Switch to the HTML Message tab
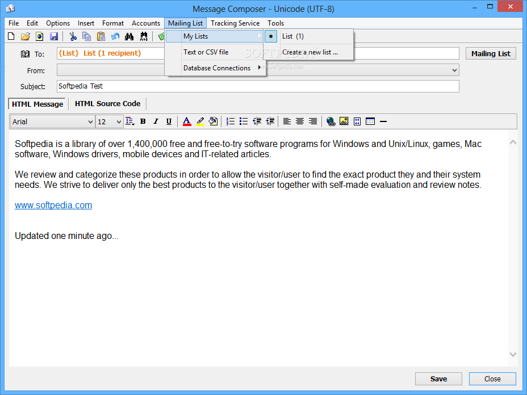The width and height of the screenshot is (527, 395). [x=37, y=104]
